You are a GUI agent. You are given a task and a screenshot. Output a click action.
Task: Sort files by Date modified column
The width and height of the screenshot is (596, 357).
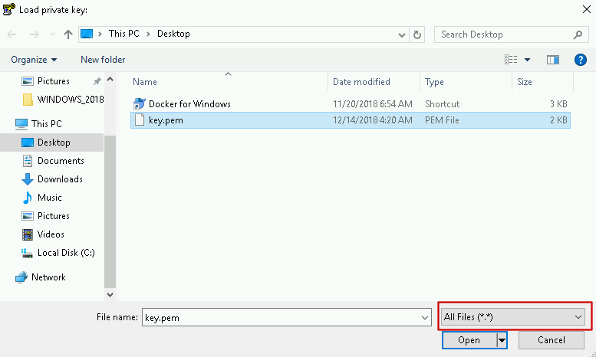tap(361, 82)
